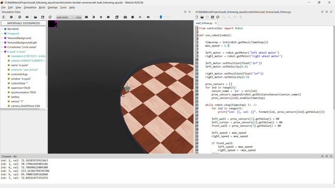The image size is (335, 188).
Task: Click the add new node plus icon
Action: 12,17
